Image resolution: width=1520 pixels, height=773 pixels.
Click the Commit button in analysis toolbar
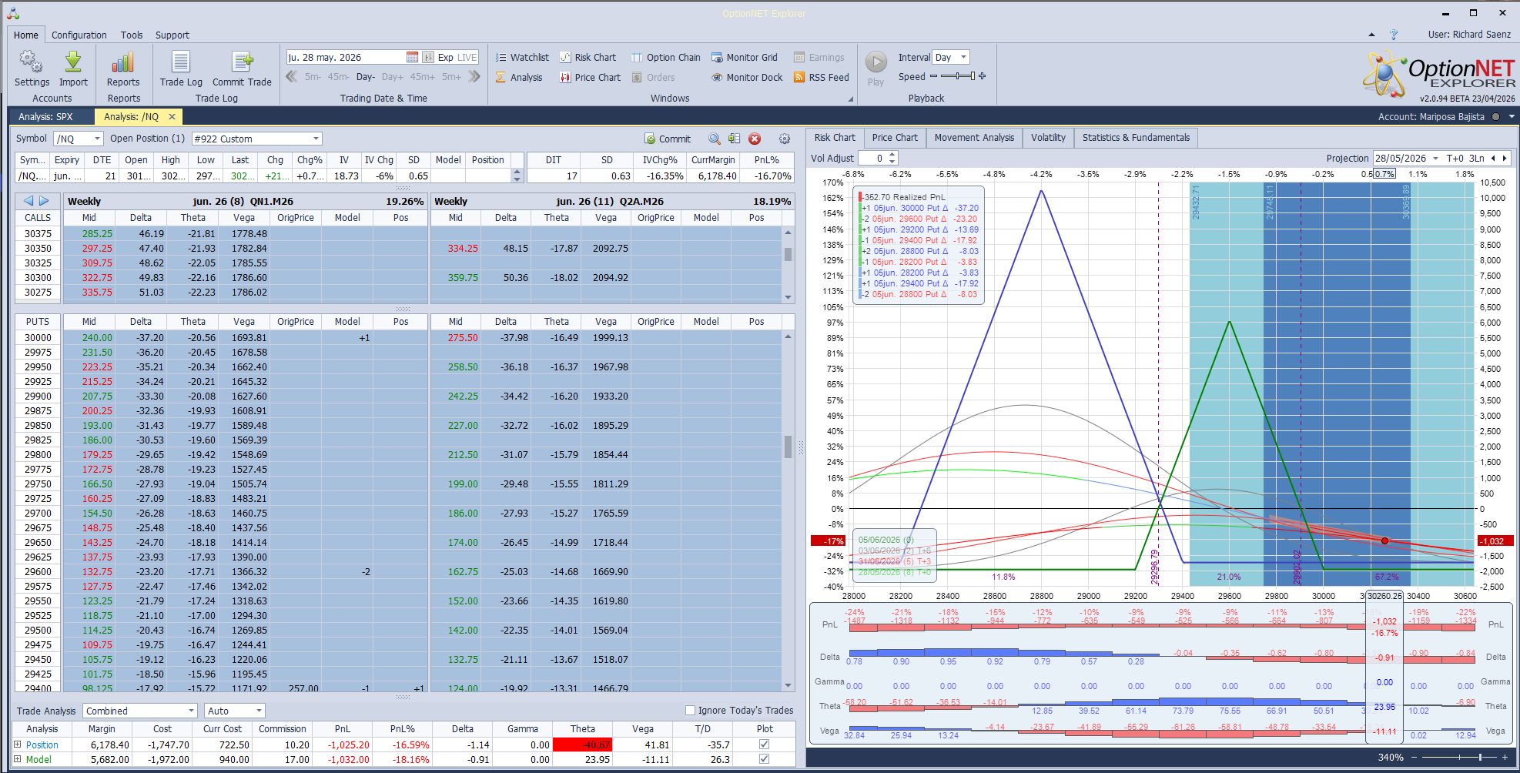[668, 139]
